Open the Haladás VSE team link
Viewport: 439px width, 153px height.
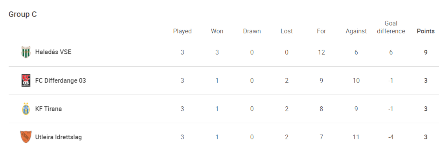53,52
